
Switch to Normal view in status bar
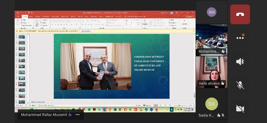[156, 105]
